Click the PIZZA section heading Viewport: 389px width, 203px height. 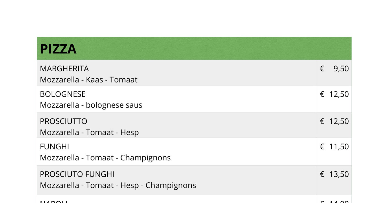pos(58,49)
